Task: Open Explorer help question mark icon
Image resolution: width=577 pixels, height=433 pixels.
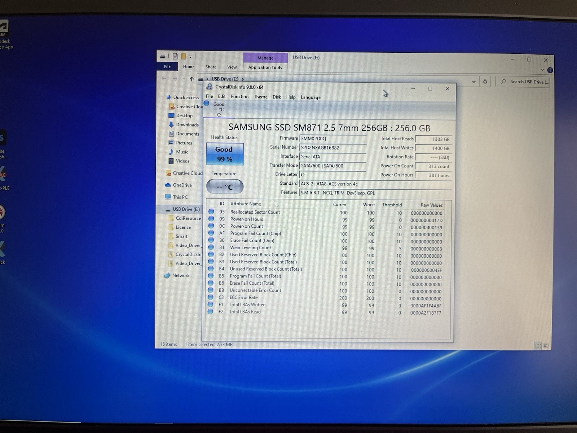Action: click(550, 70)
